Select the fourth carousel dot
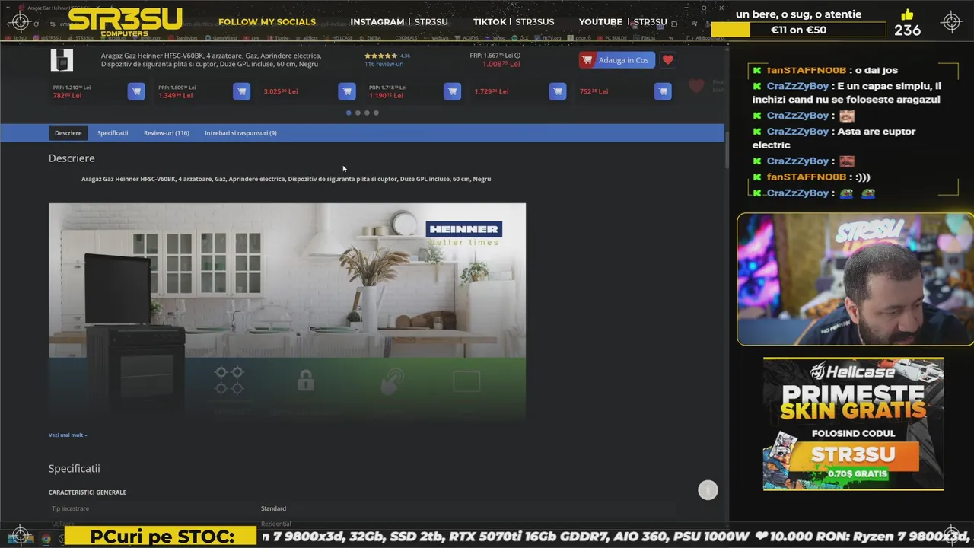 [x=376, y=113]
